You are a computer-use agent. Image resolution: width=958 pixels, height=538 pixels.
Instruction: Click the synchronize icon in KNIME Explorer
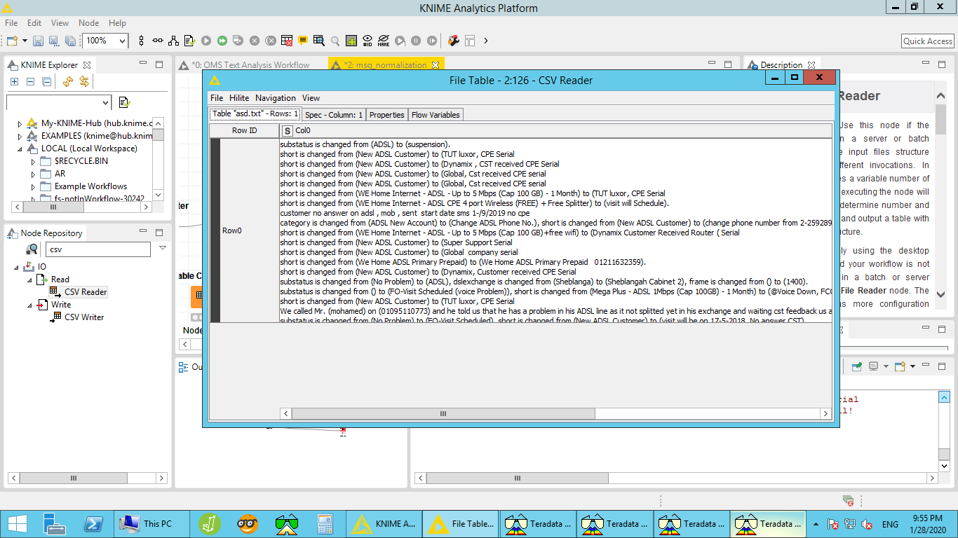(84, 82)
